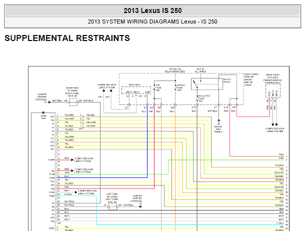
Task: Click the pin 29 WHT wire label
Action: tap(67, 216)
